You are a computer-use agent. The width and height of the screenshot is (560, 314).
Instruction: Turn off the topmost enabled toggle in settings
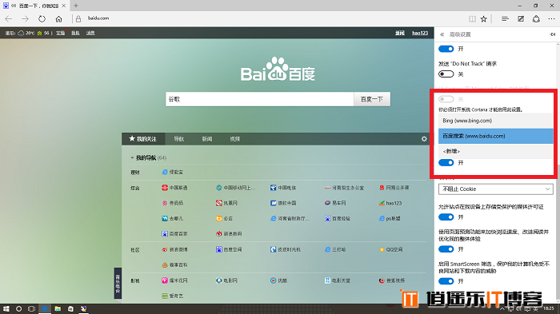tap(446, 49)
